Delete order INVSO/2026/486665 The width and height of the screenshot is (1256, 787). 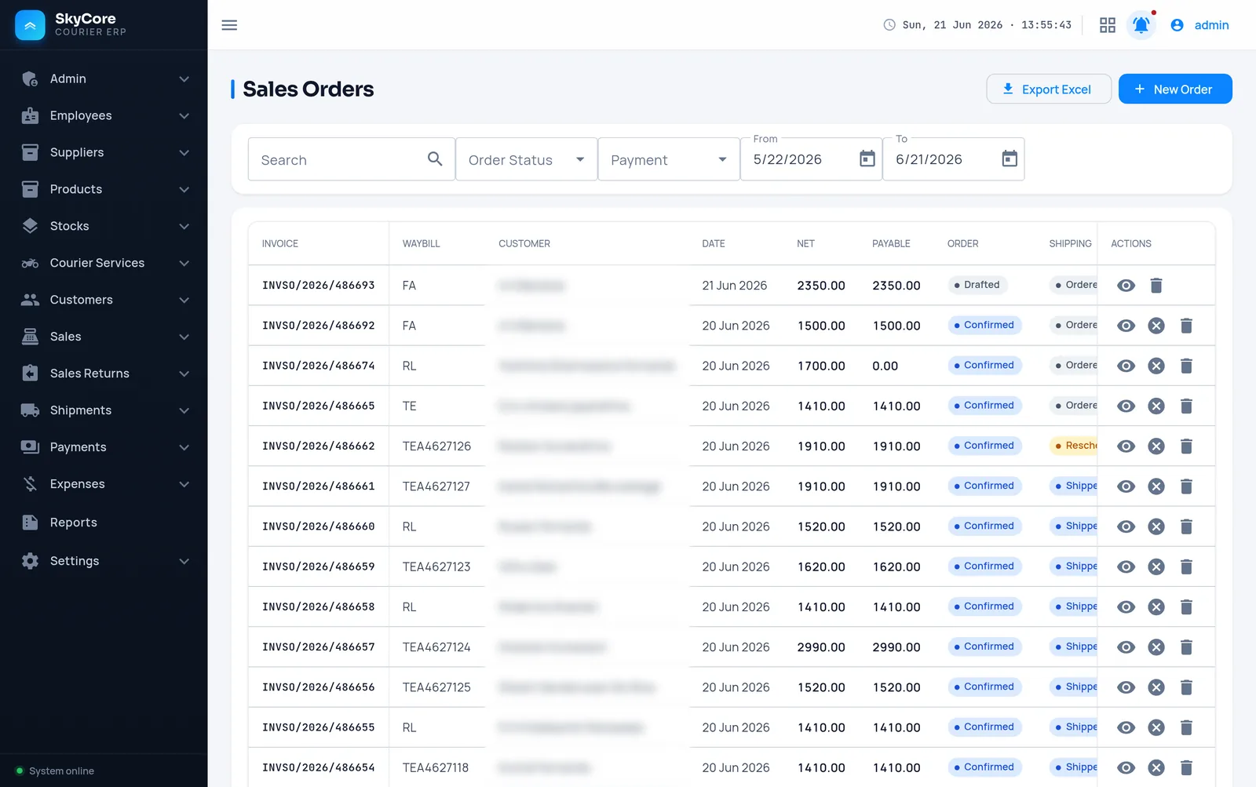click(x=1186, y=406)
